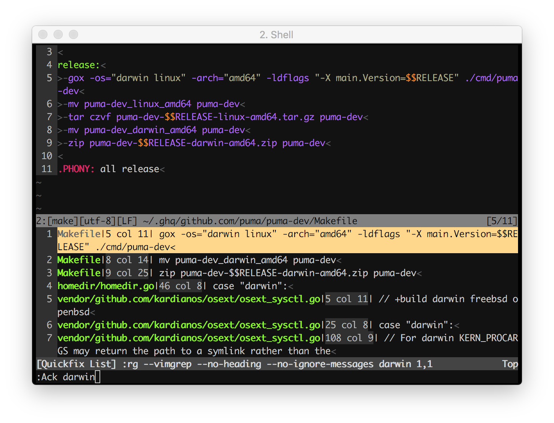The width and height of the screenshot is (554, 423).
Task: Click line number 10 in the gutter
Action: click(x=47, y=156)
